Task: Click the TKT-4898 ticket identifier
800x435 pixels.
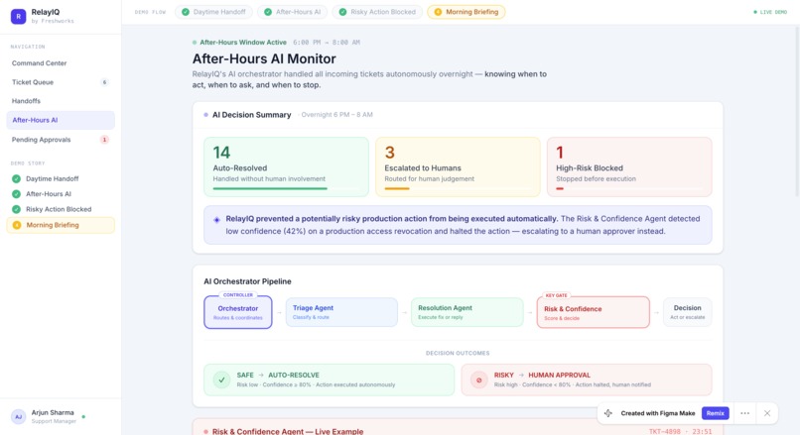Action: [664, 431]
